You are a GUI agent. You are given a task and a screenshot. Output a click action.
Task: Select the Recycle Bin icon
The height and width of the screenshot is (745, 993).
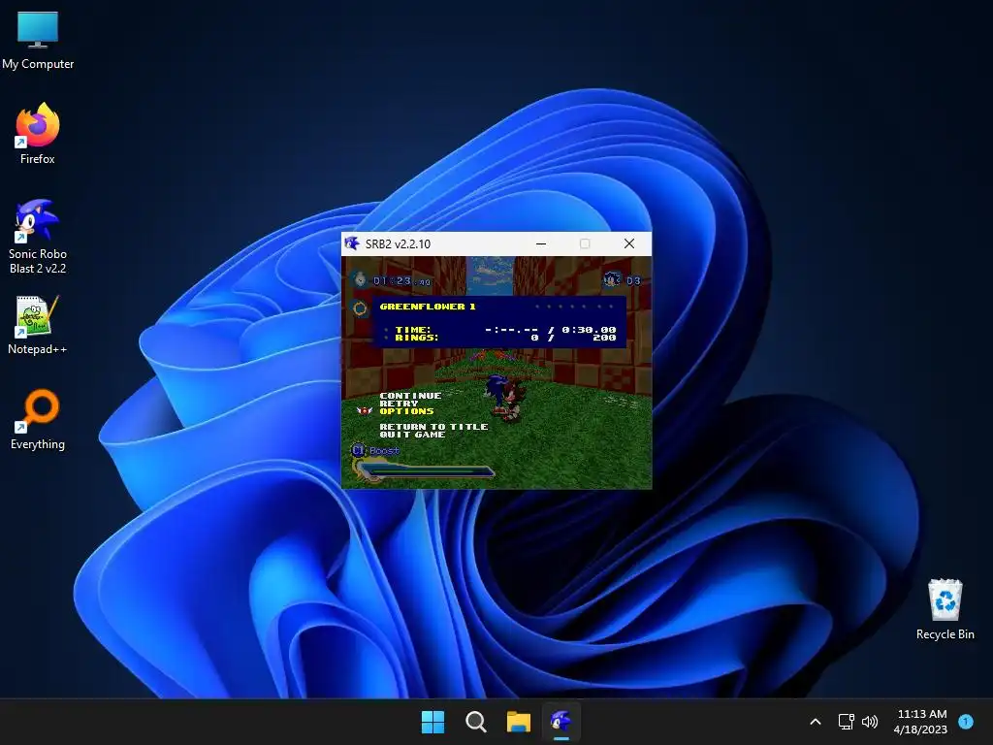tap(945, 609)
